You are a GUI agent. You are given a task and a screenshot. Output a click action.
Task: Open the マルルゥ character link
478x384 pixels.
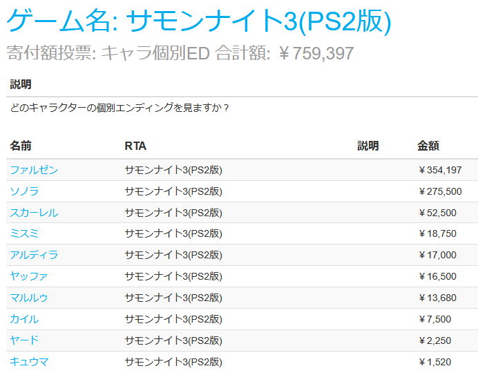pos(29,298)
